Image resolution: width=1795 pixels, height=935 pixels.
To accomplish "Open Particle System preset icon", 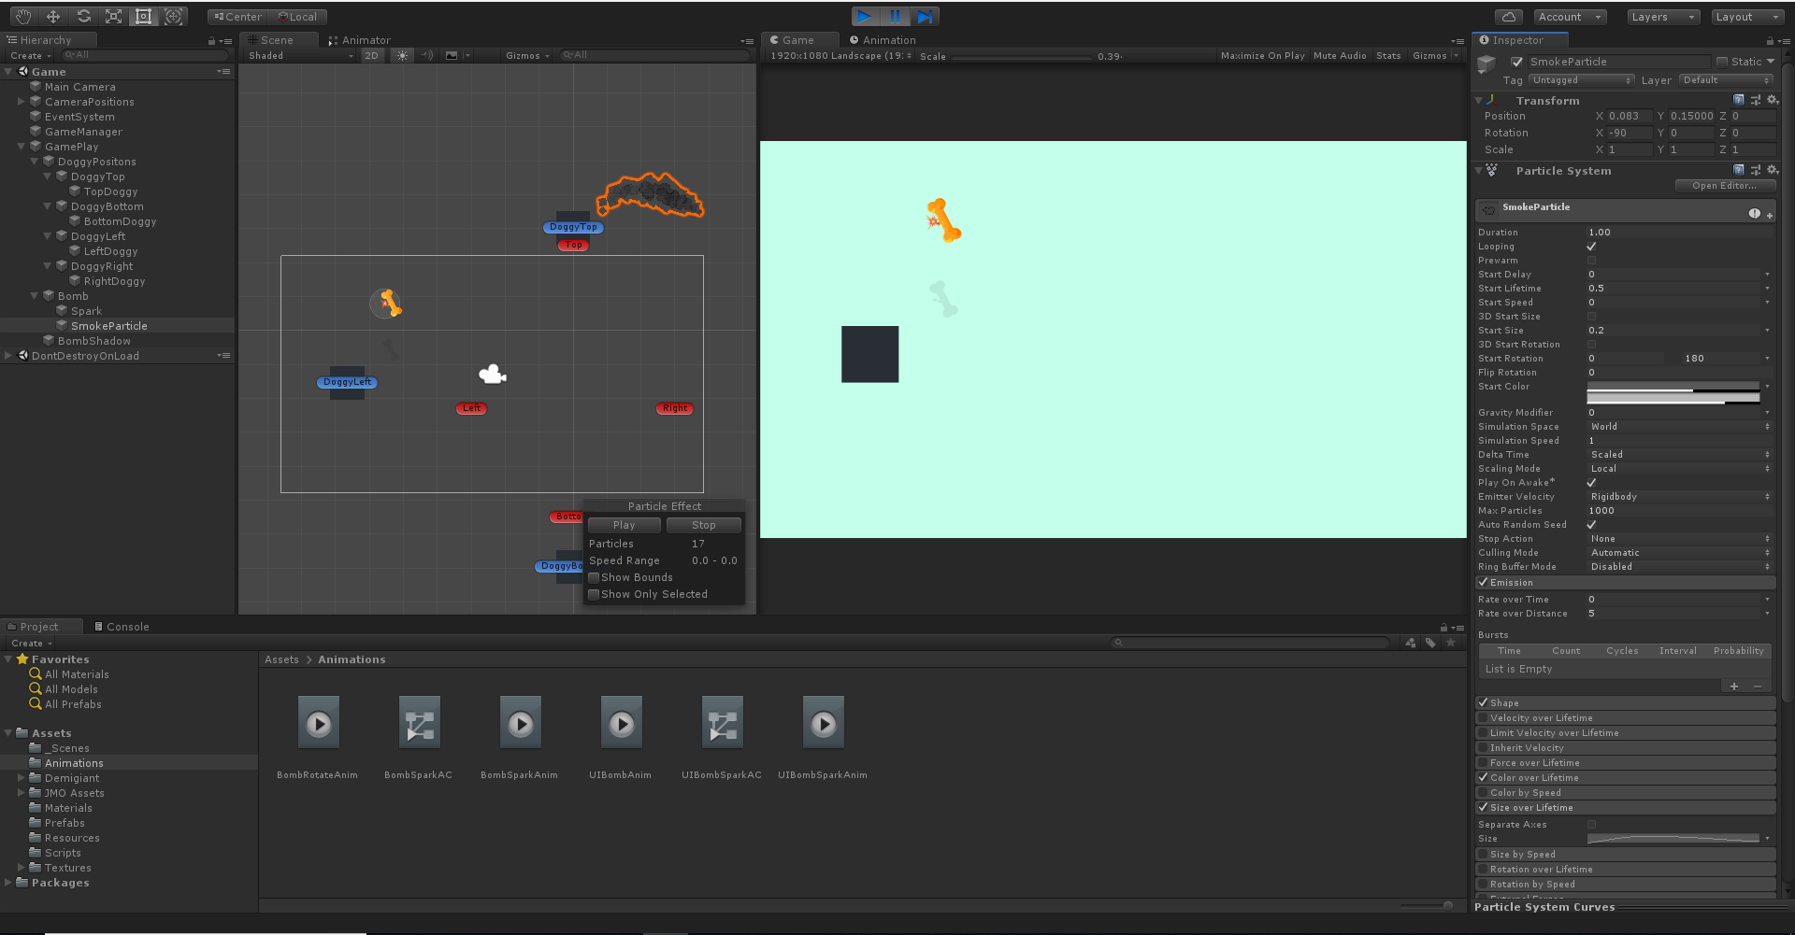I will [x=1756, y=170].
